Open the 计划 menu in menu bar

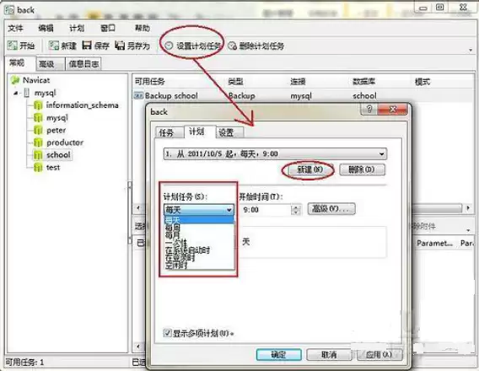(77, 29)
